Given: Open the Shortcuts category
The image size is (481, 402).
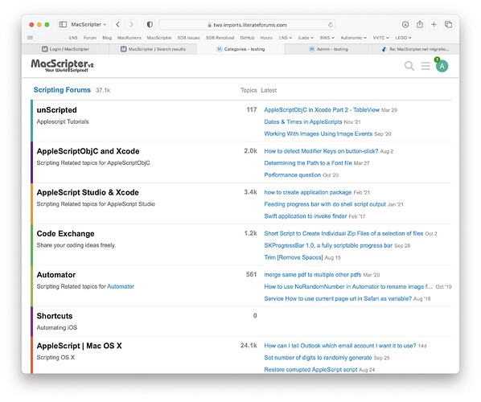Looking at the screenshot, I should [55, 316].
